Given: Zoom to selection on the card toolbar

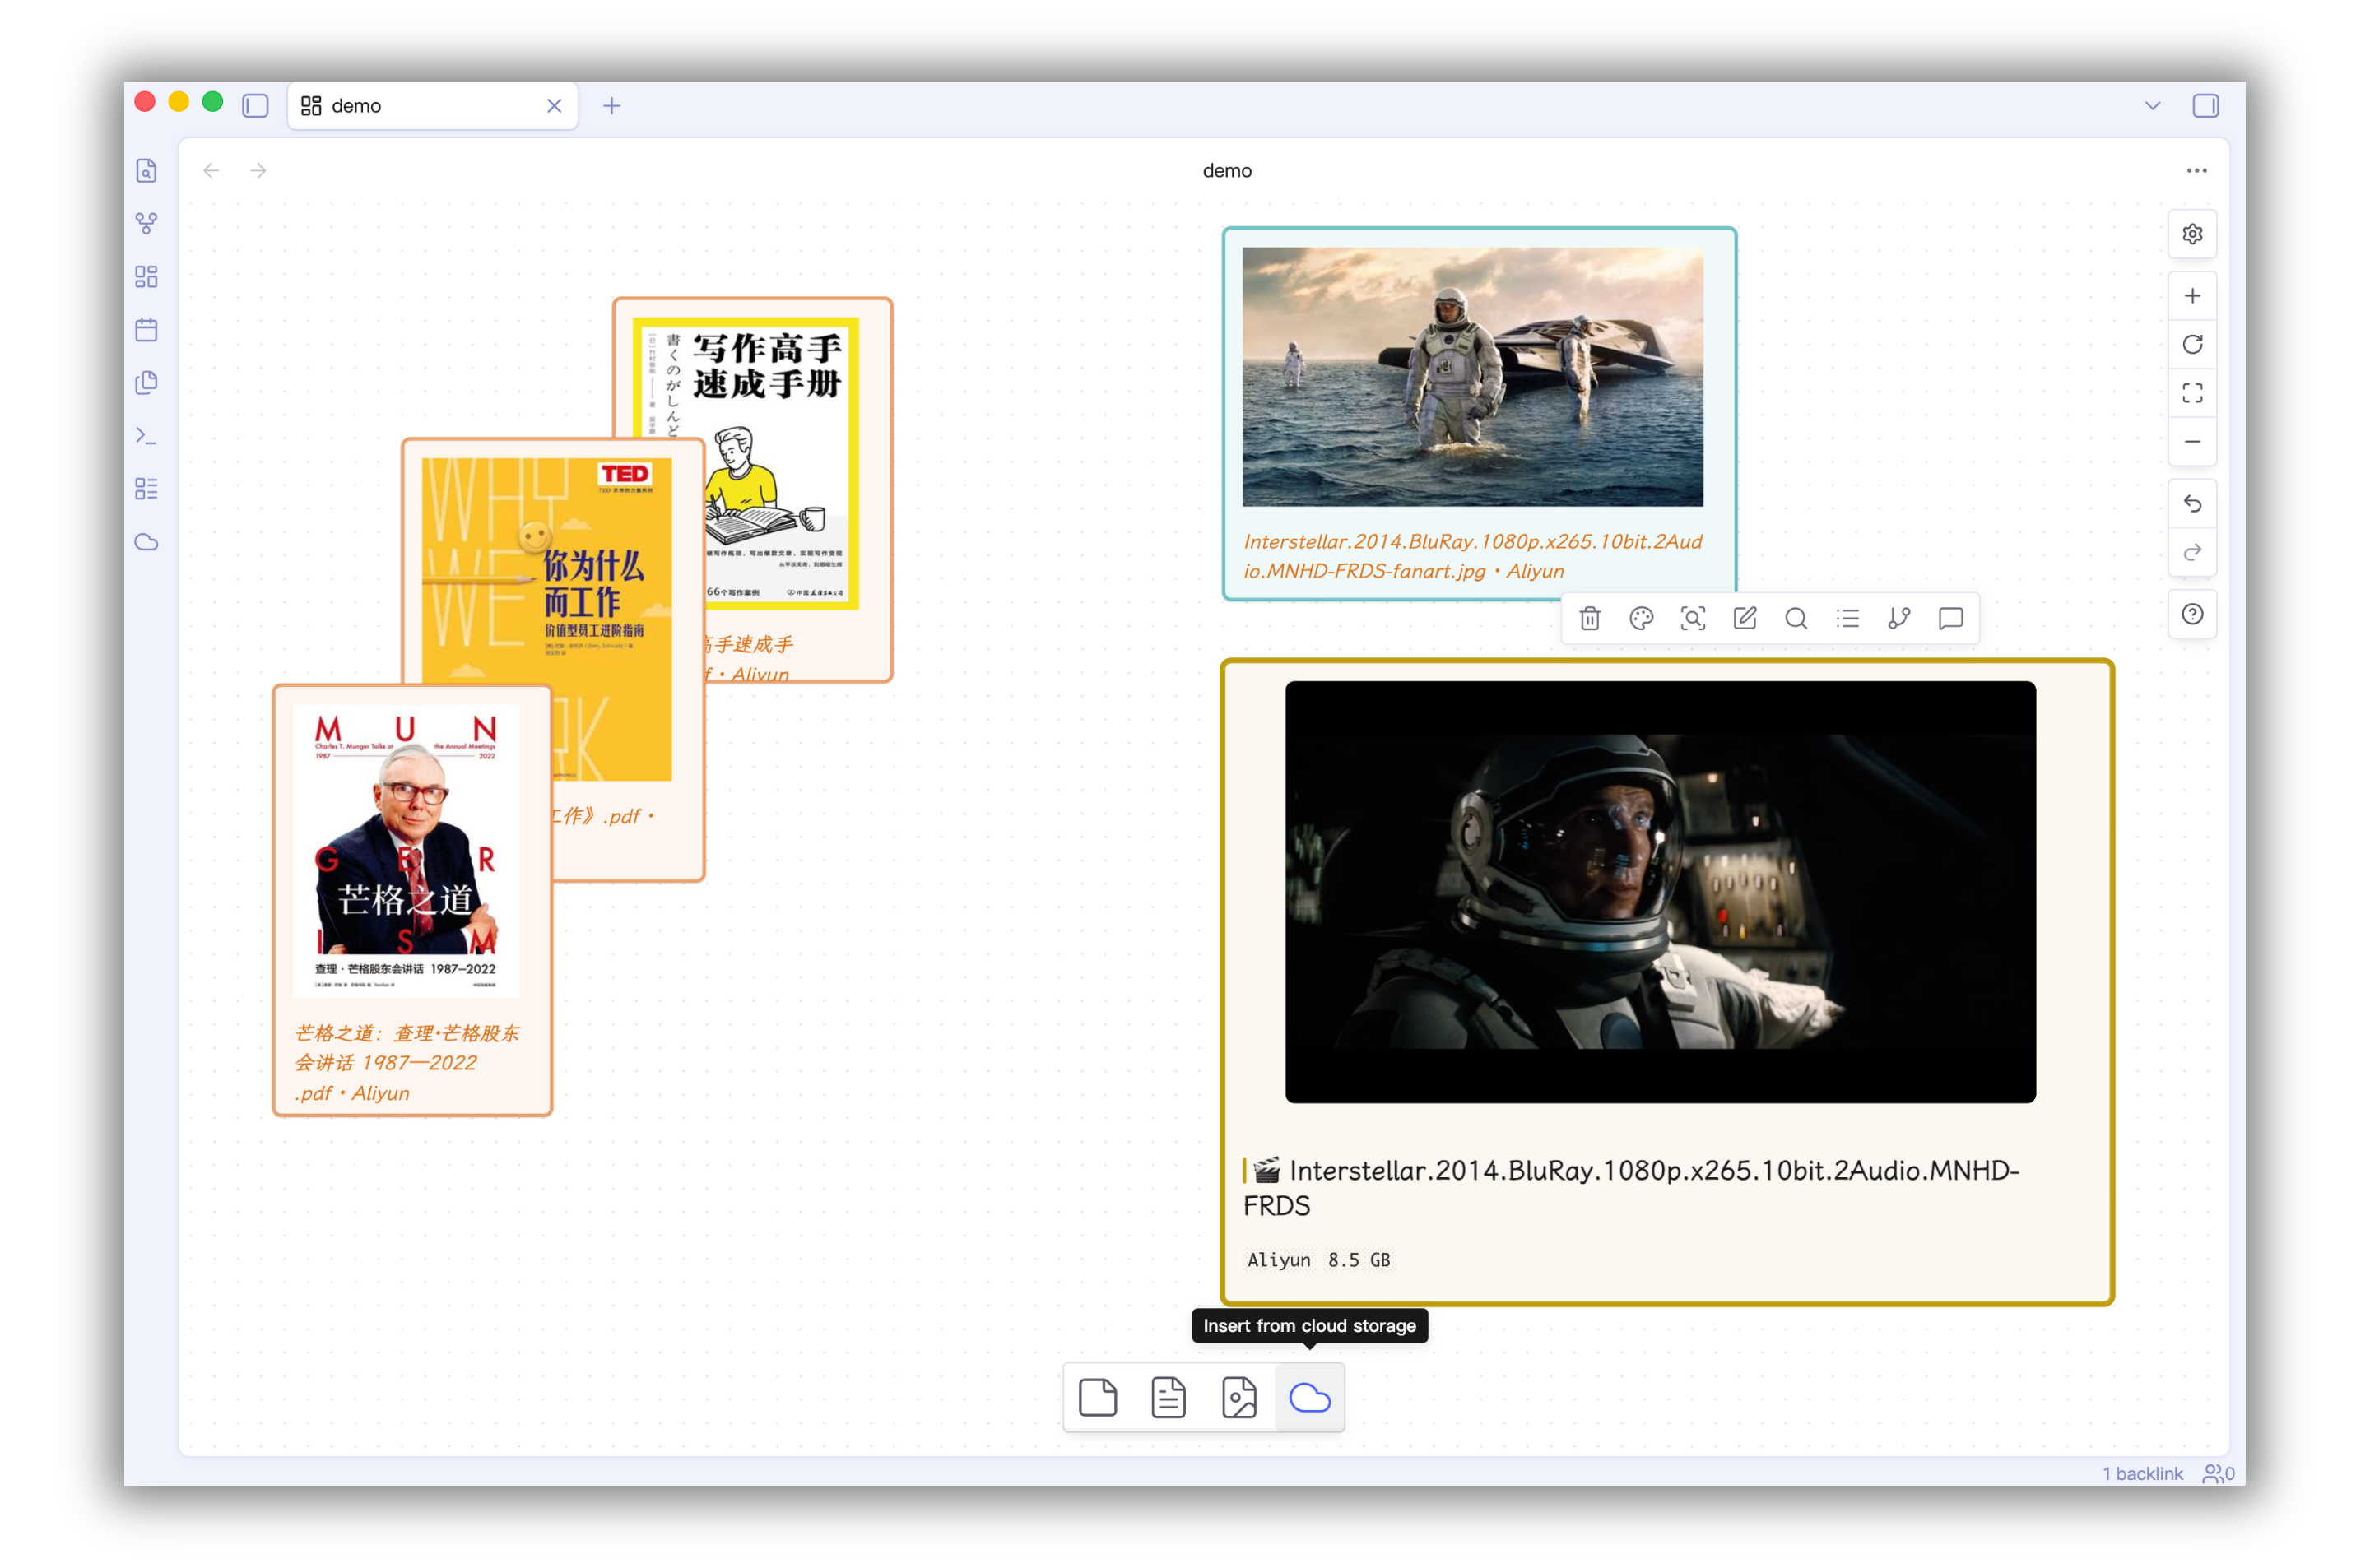Looking at the screenshot, I should [x=1693, y=619].
